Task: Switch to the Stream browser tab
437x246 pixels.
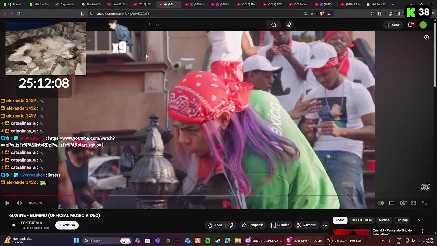Action: pyautogui.click(x=13, y=4)
